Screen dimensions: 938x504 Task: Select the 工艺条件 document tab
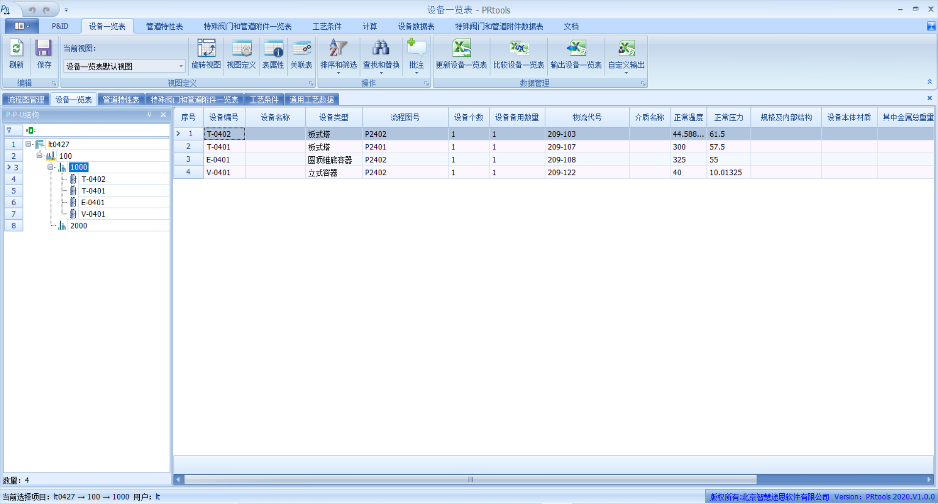(264, 100)
